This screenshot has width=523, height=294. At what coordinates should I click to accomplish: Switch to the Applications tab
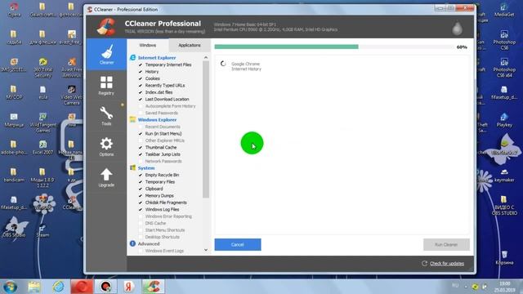[x=190, y=45]
